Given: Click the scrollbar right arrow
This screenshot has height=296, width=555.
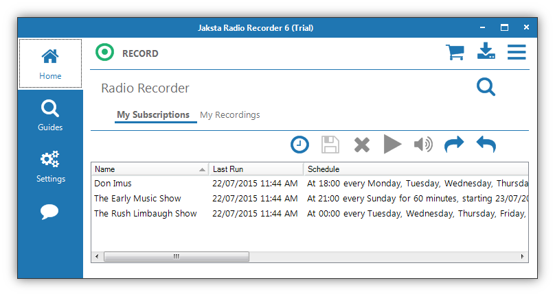Looking at the screenshot, I should [523, 256].
